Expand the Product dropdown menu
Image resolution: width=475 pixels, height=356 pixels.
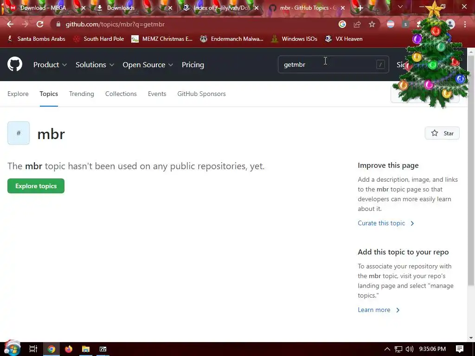(x=50, y=64)
